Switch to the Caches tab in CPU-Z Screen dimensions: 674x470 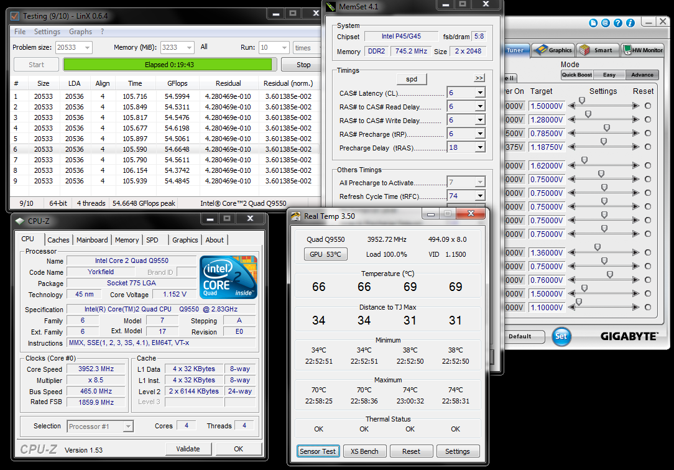point(58,240)
